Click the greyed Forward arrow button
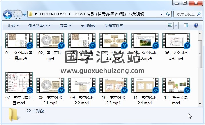 (18, 14)
